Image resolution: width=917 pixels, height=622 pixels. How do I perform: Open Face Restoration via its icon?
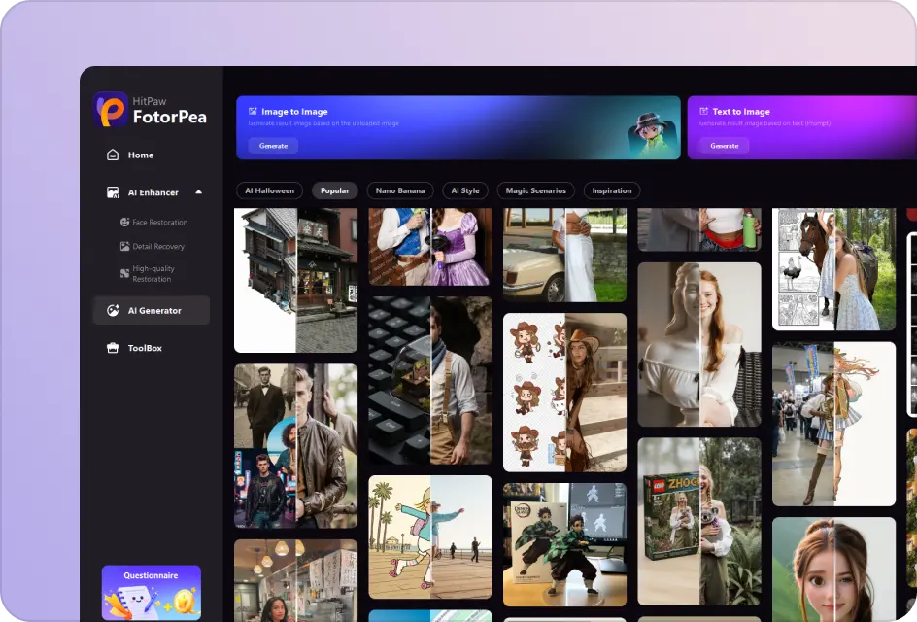125,222
